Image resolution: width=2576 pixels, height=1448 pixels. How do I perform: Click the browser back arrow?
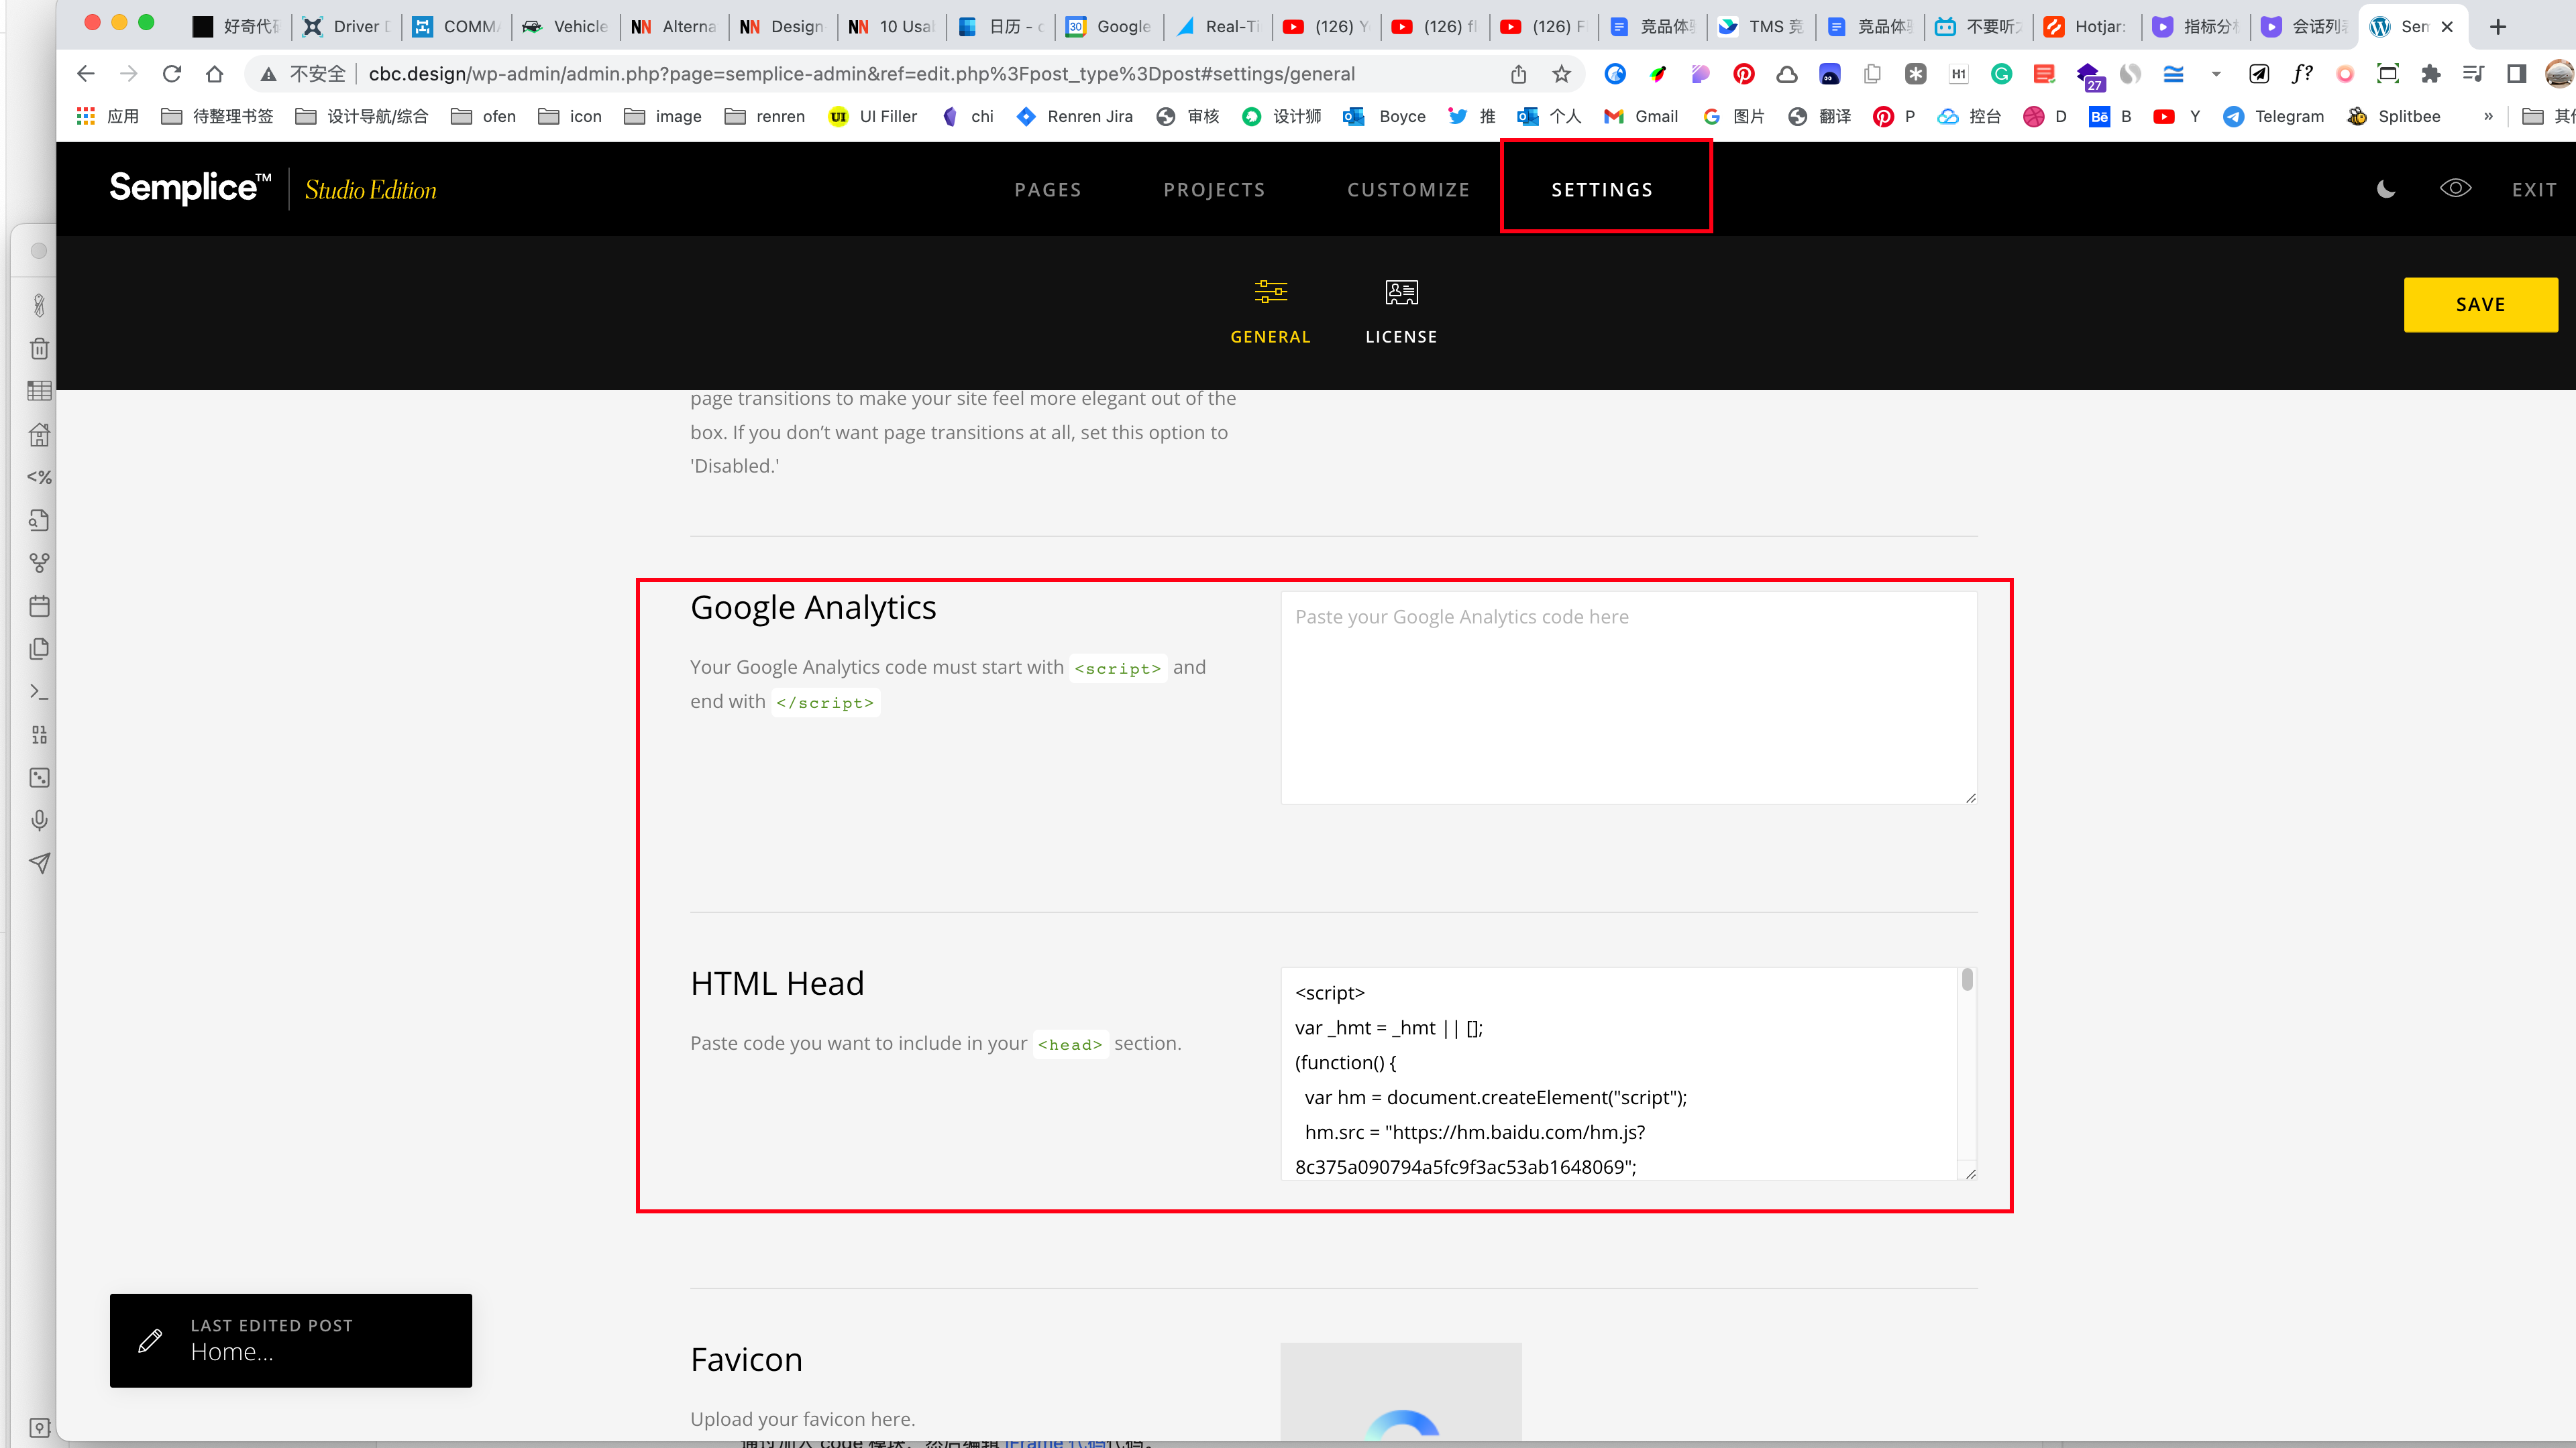point(86,74)
